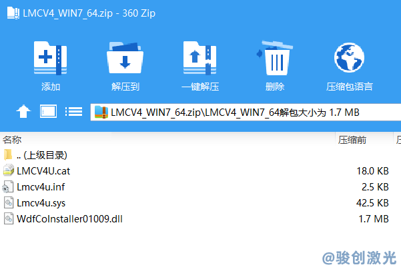Click the Lmcv4u.inf file icon
Screen dimensions: 401x267
(x=8, y=186)
